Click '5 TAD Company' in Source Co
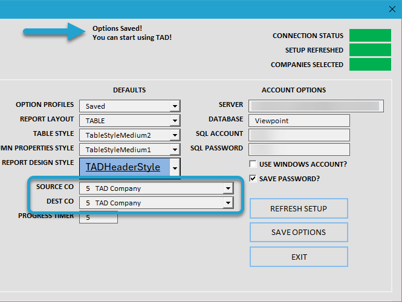The image size is (402, 302). (113, 188)
